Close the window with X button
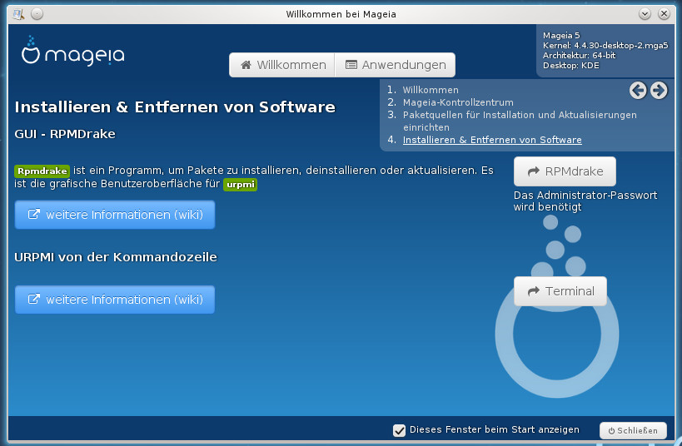682x446 pixels. tap(664, 14)
